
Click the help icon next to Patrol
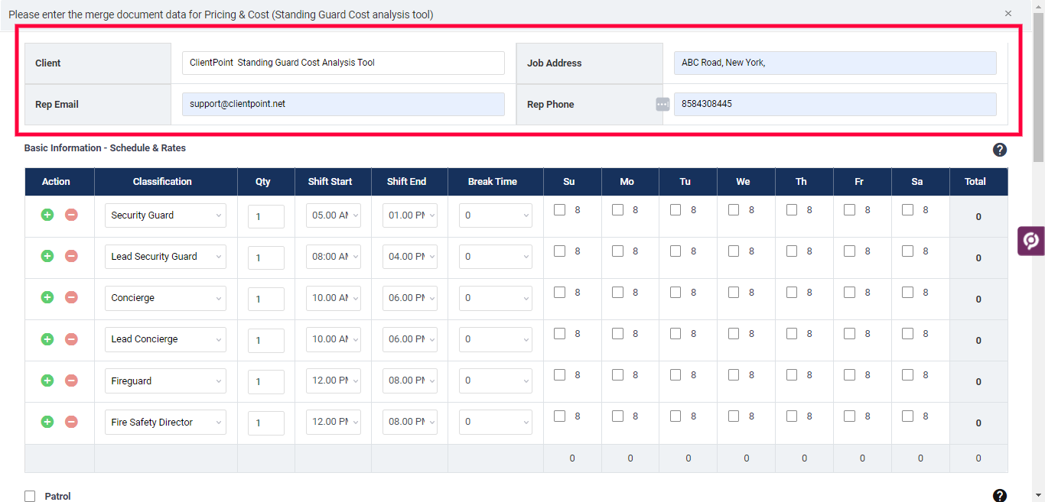tap(1000, 494)
